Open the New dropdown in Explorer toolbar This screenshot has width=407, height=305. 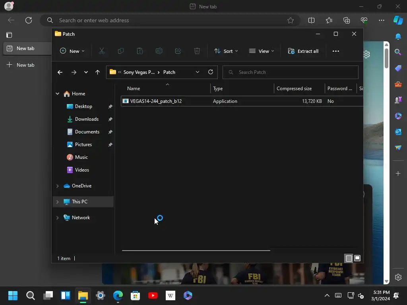72,51
